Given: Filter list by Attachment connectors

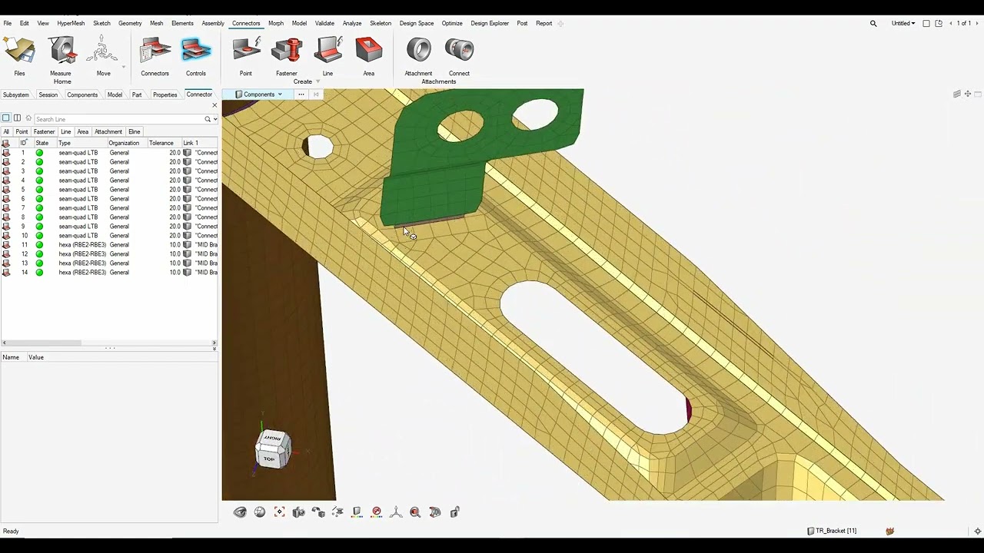Looking at the screenshot, I should click(x=108, y=131).
